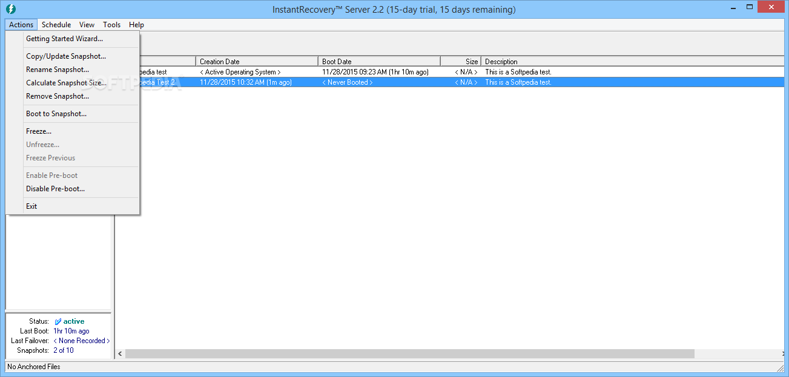Click the window resize grip corner

(x=781, y=367)
